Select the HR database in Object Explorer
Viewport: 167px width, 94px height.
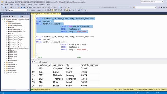11,58
